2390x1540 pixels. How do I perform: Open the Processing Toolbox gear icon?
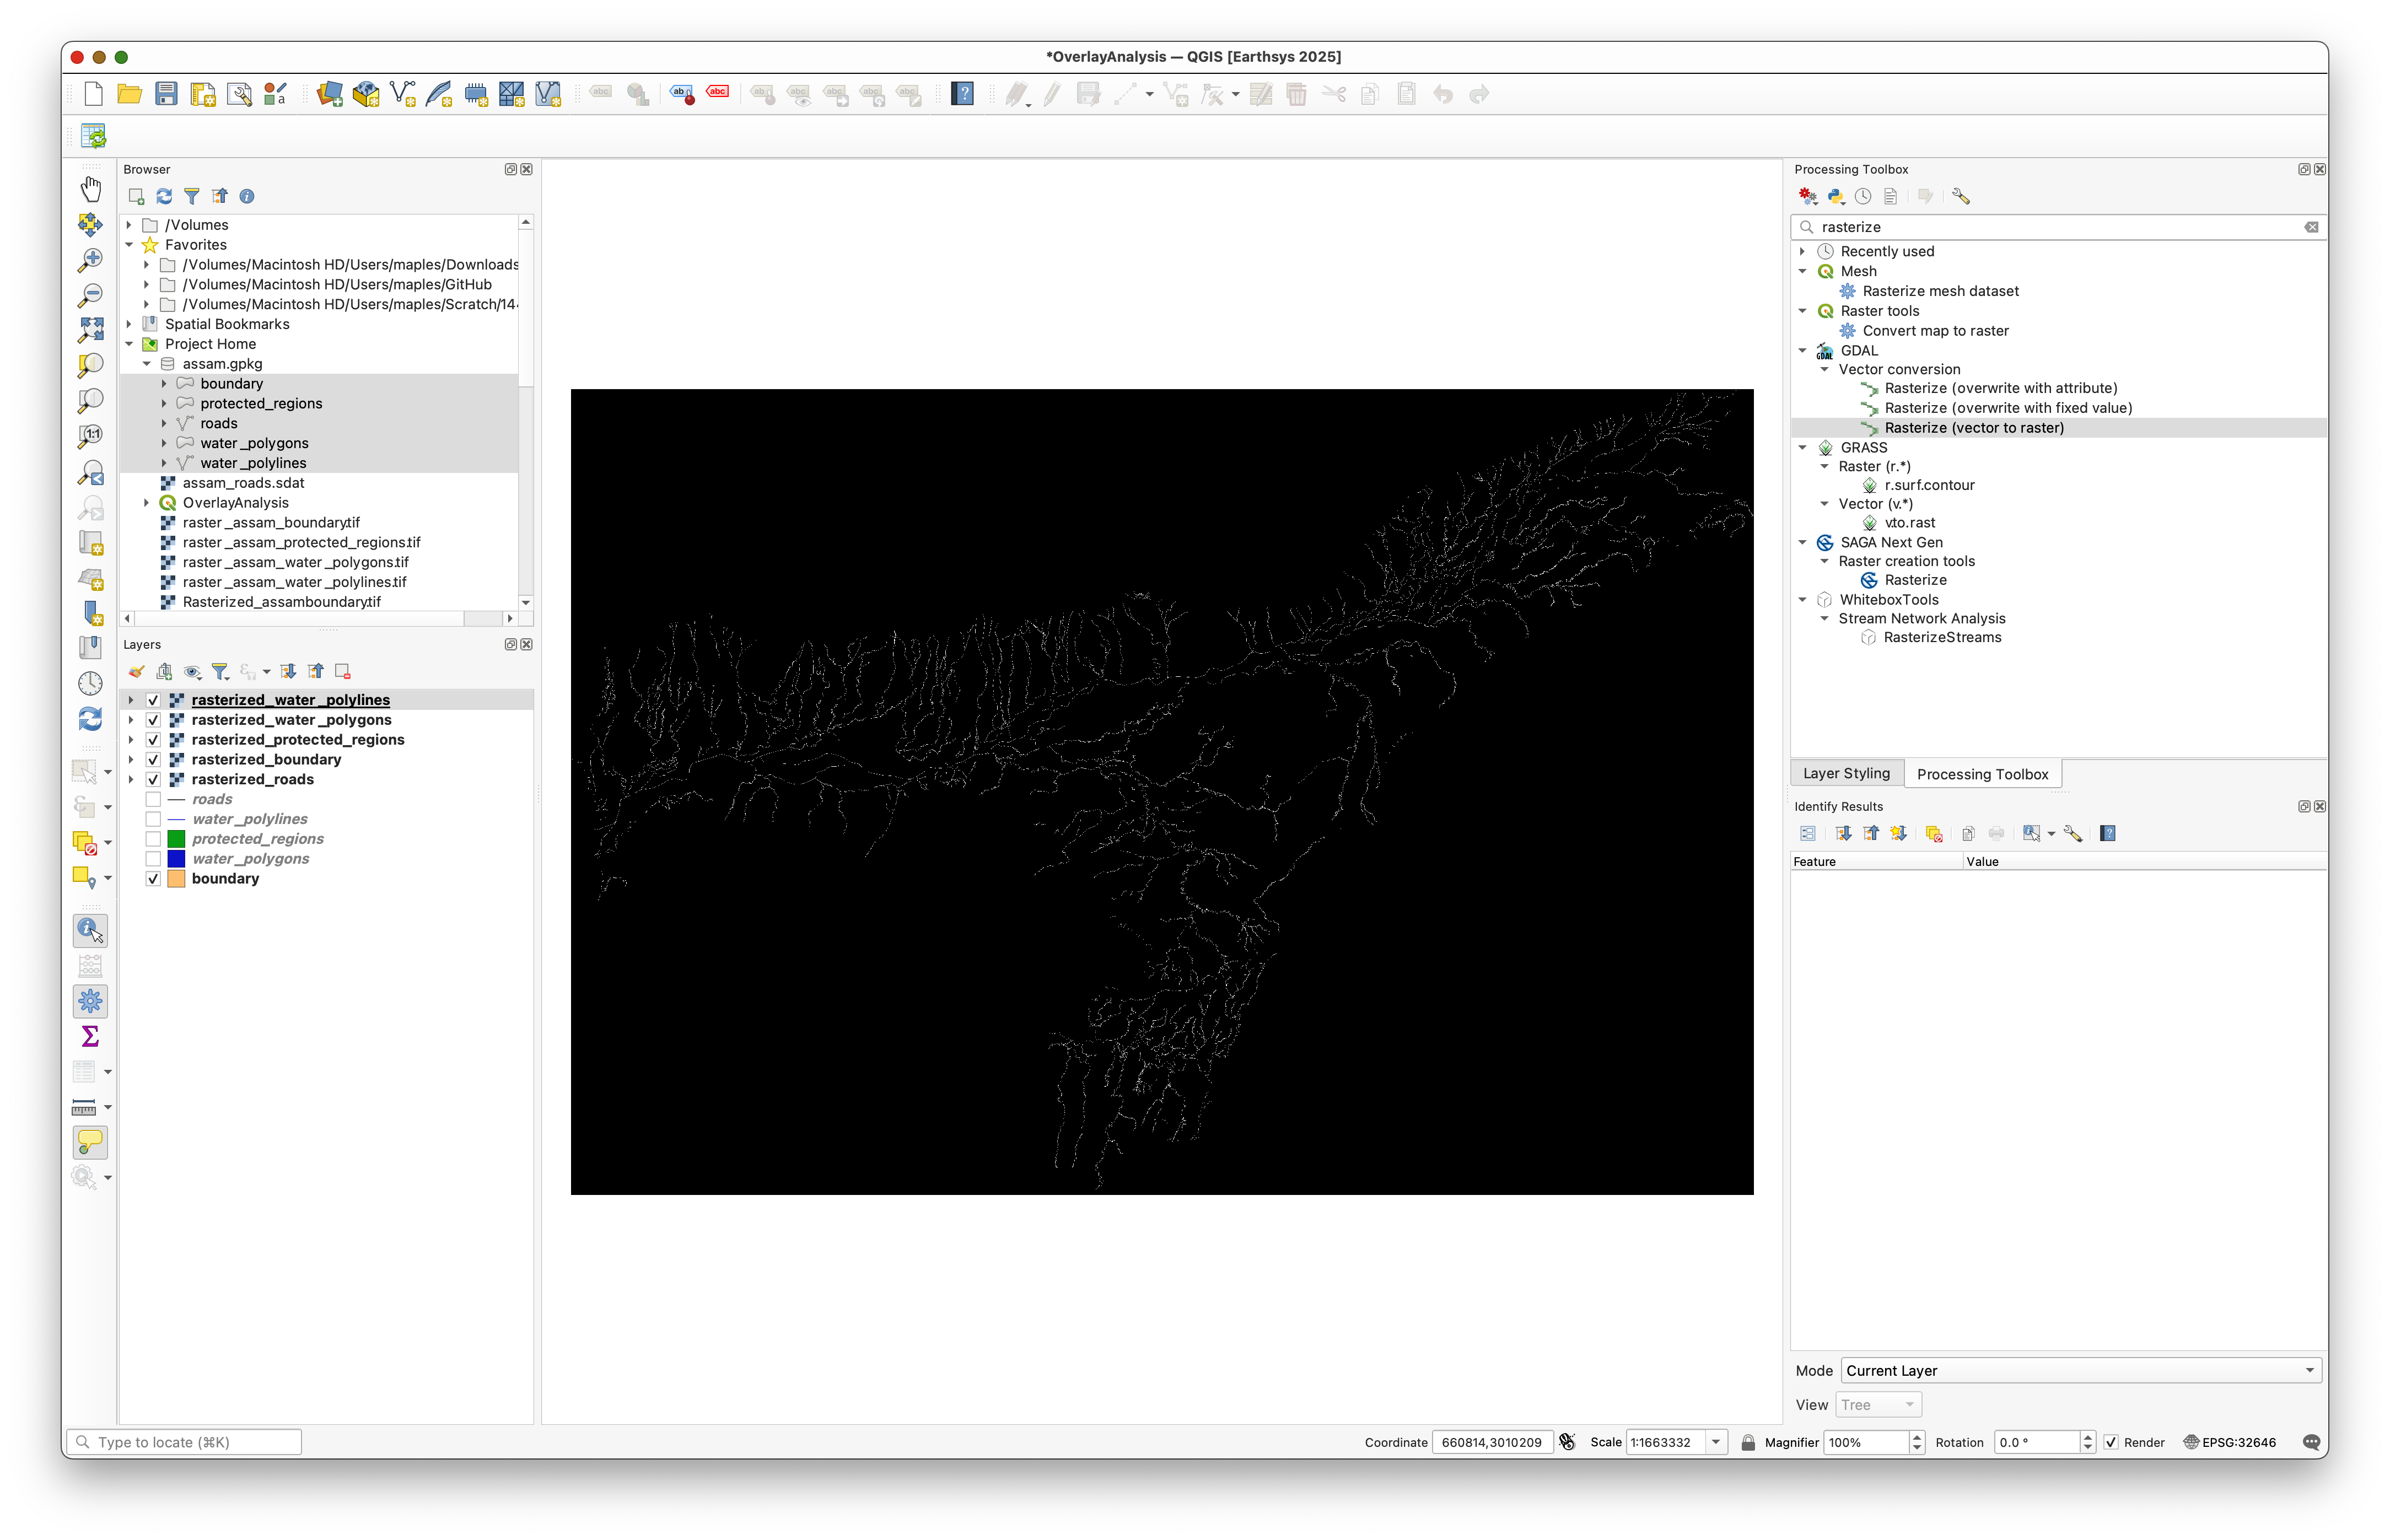pyautogui.click(x=91, y=1000)
